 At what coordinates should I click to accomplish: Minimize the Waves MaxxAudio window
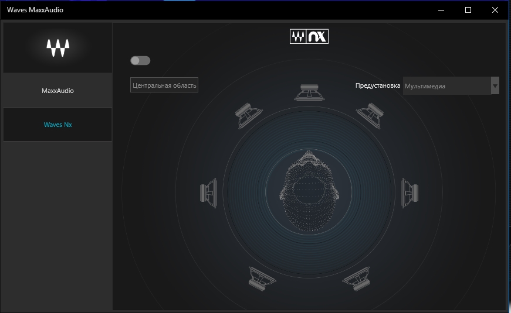click(x=441, y=10)
